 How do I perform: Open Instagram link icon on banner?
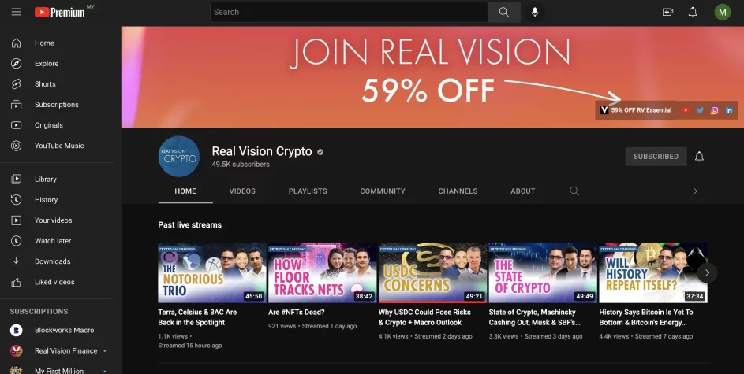coord(715,110)
